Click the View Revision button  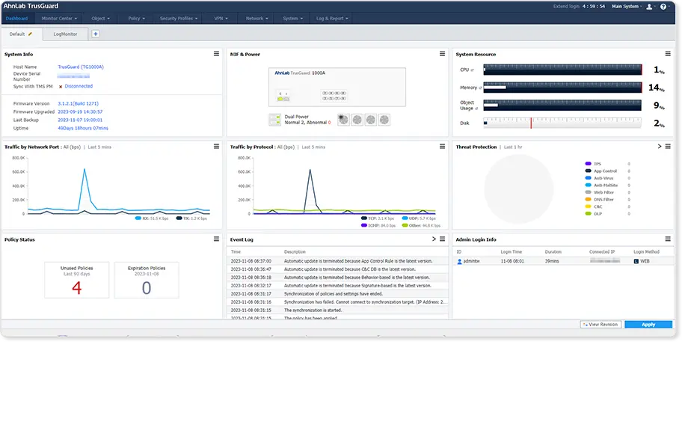click(600, 325)
